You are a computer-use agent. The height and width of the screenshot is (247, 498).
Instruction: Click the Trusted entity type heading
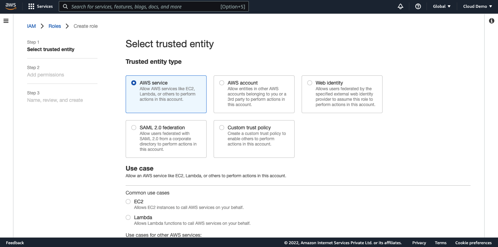click(153, 62)
